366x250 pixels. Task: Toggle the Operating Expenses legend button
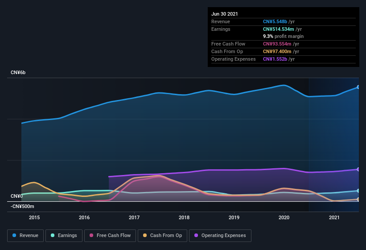click(220, 236)
